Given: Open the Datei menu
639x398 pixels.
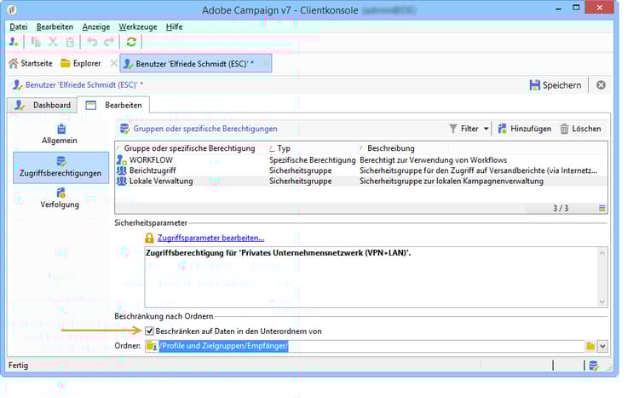Looking at the screenshot, I should (19, 26).
